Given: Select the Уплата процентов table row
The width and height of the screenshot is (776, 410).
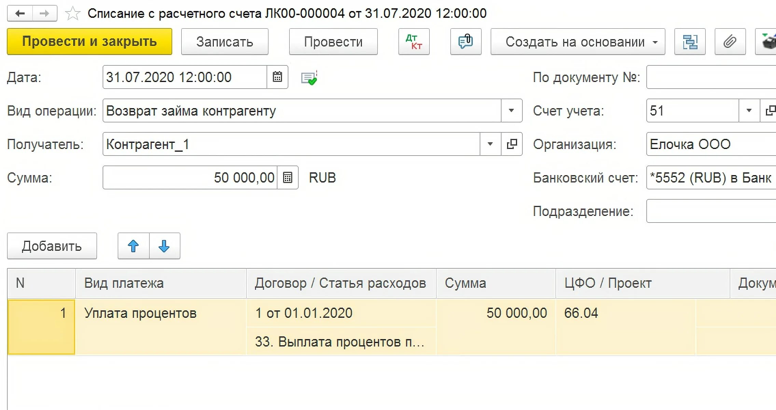Looking at the screenshot, I should pyautogui.click(x=140, y=313).
